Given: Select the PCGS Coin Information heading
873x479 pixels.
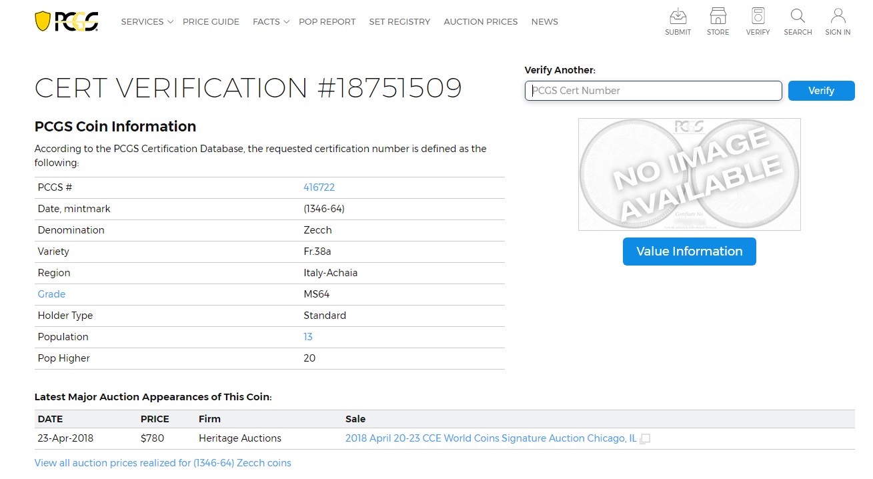Looking at the screenshot, I should [115, 127].
